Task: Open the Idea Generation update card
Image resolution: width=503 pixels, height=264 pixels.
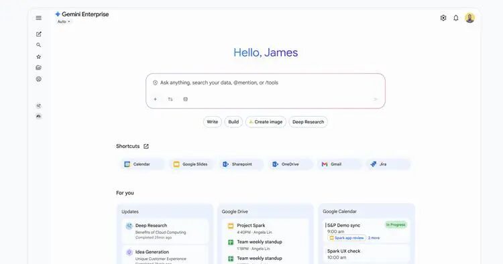Action: (165, 255)
